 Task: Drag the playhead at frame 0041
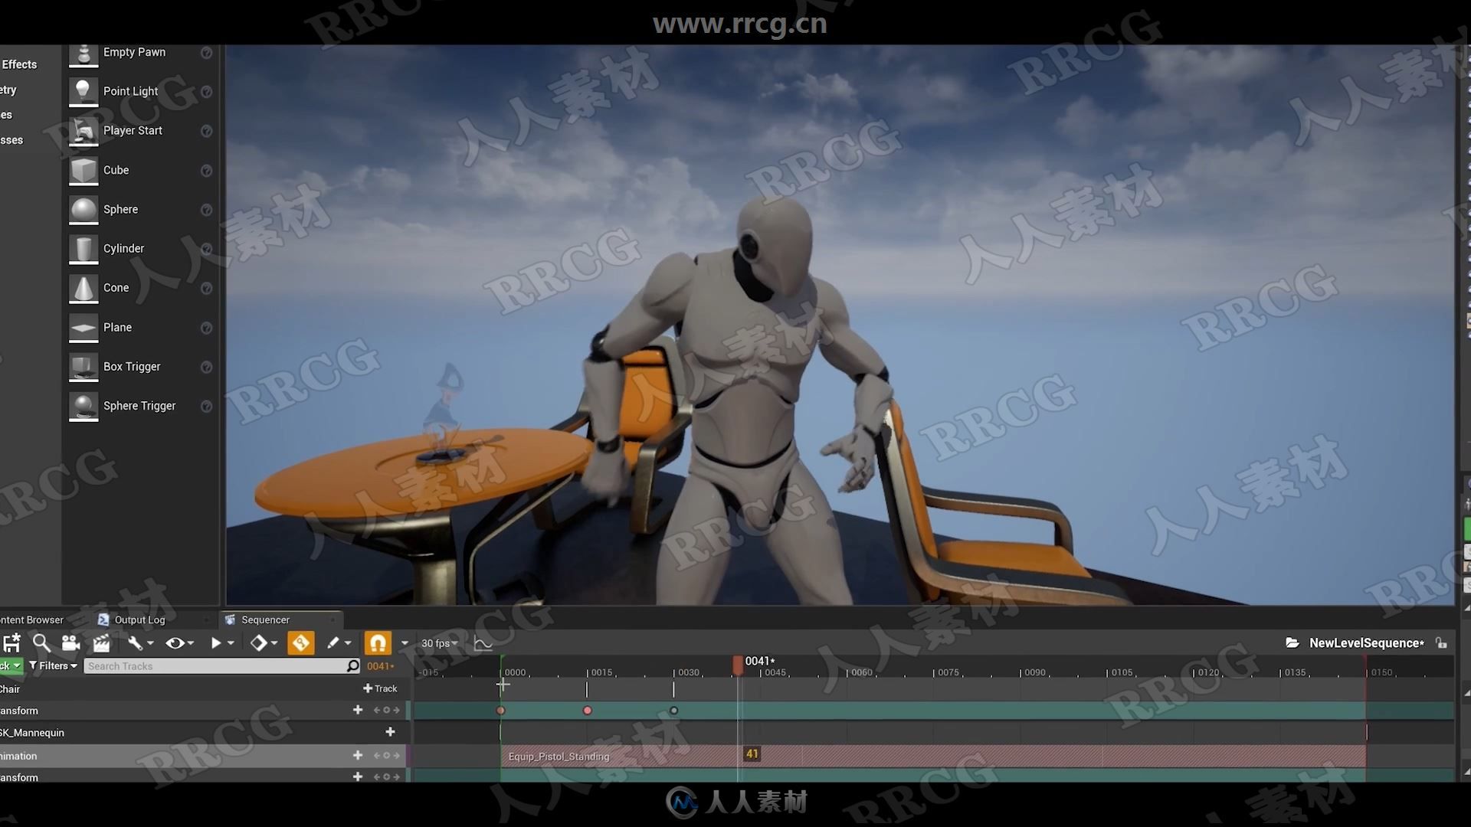coord(738,662)
